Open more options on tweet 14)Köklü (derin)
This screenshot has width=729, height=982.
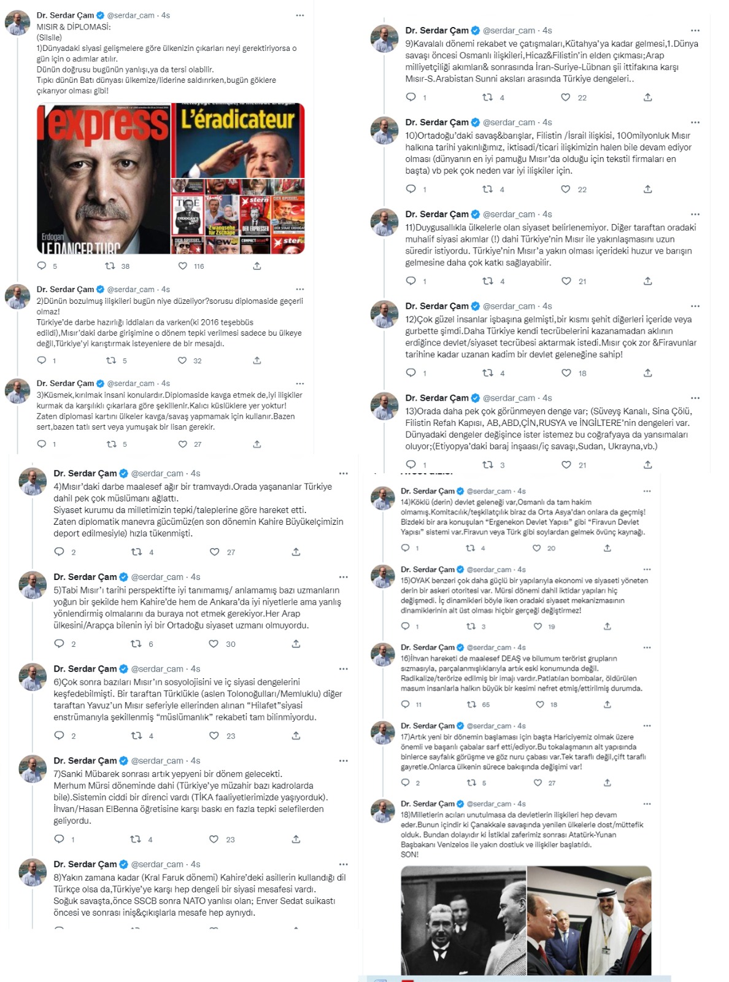[647, 491]
